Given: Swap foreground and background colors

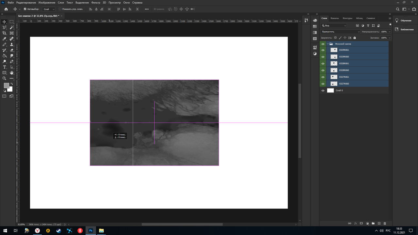Looking at the screenshot, I should pyautogui.click(x=12, y=84).
